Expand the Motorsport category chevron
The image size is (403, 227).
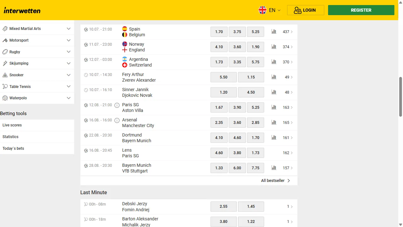[69, 40]
